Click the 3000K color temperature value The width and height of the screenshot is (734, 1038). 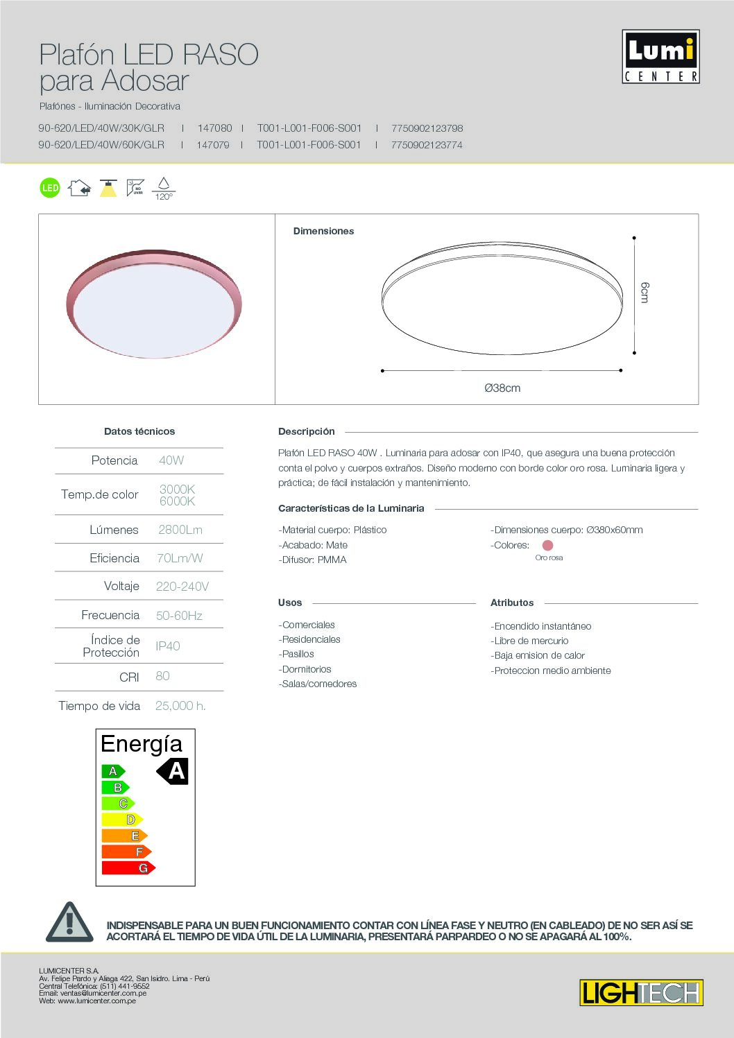(x=178, y=490)
